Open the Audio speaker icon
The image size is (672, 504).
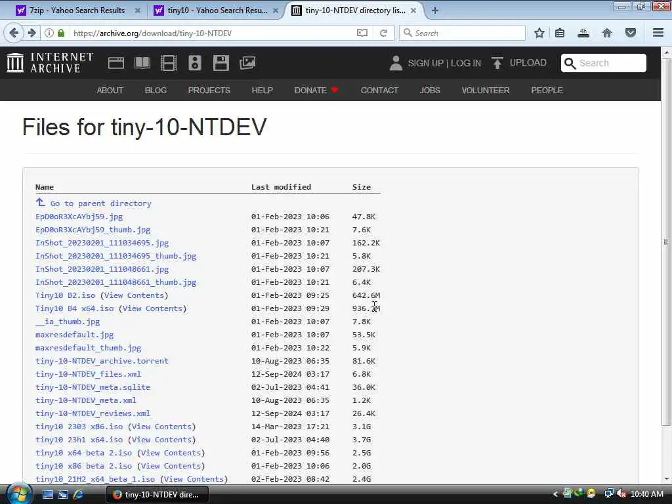pyautogui.click(x=194, y=63)
